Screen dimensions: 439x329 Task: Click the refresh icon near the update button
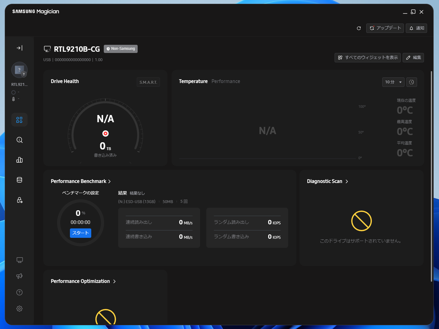(x=359, y=28)
